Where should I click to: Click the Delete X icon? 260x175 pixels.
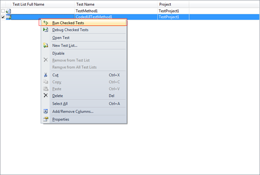46,95
